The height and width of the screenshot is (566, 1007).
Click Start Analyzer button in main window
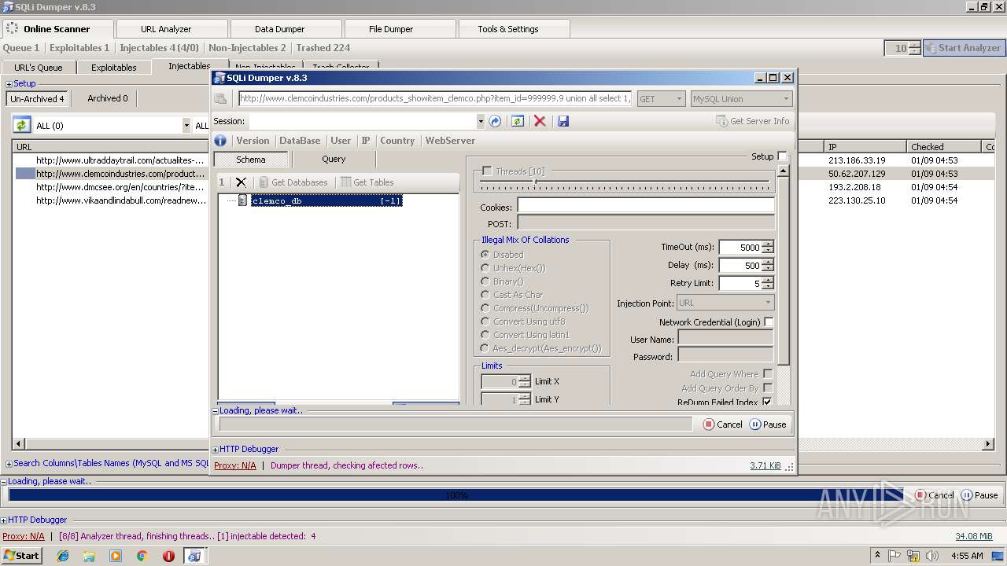point(963,48)
